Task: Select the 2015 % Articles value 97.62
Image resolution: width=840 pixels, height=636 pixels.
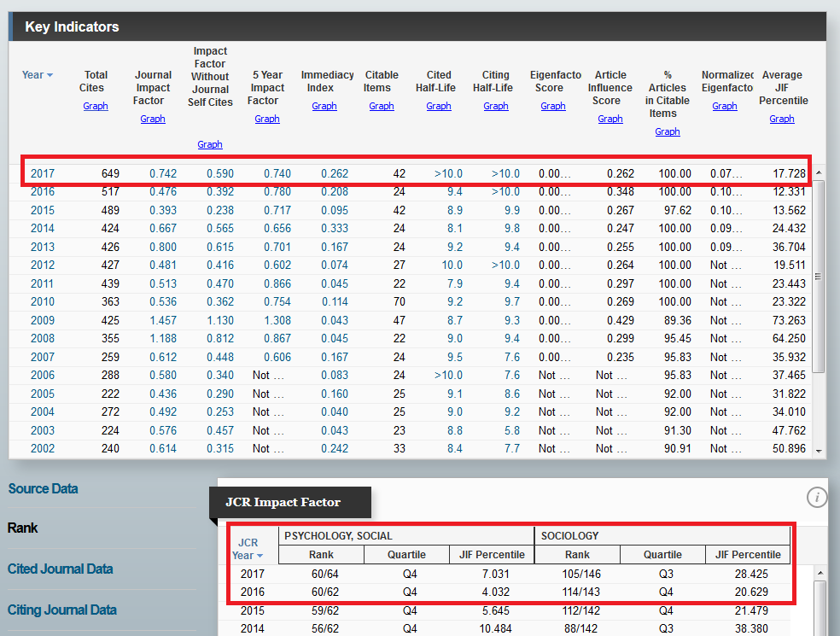Action: tap(678, 210)
